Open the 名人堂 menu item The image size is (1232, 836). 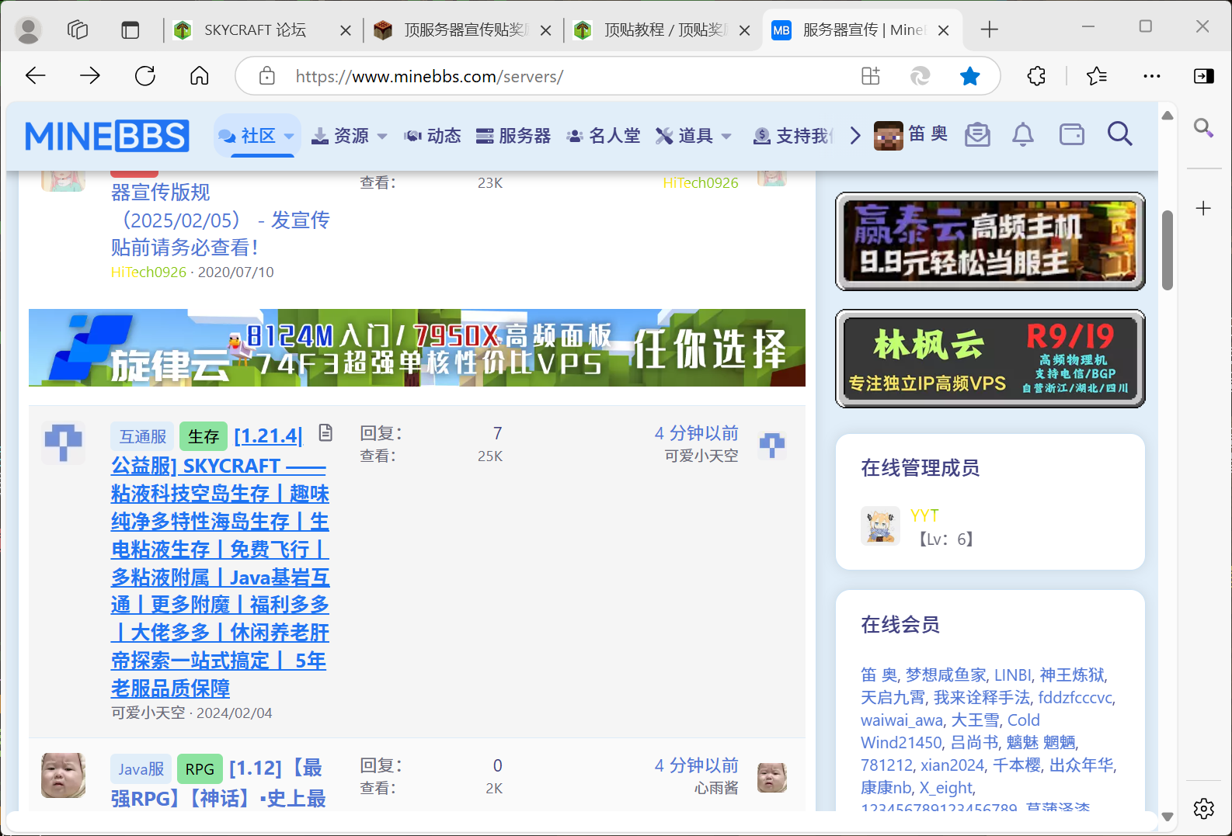click(604, 136)
